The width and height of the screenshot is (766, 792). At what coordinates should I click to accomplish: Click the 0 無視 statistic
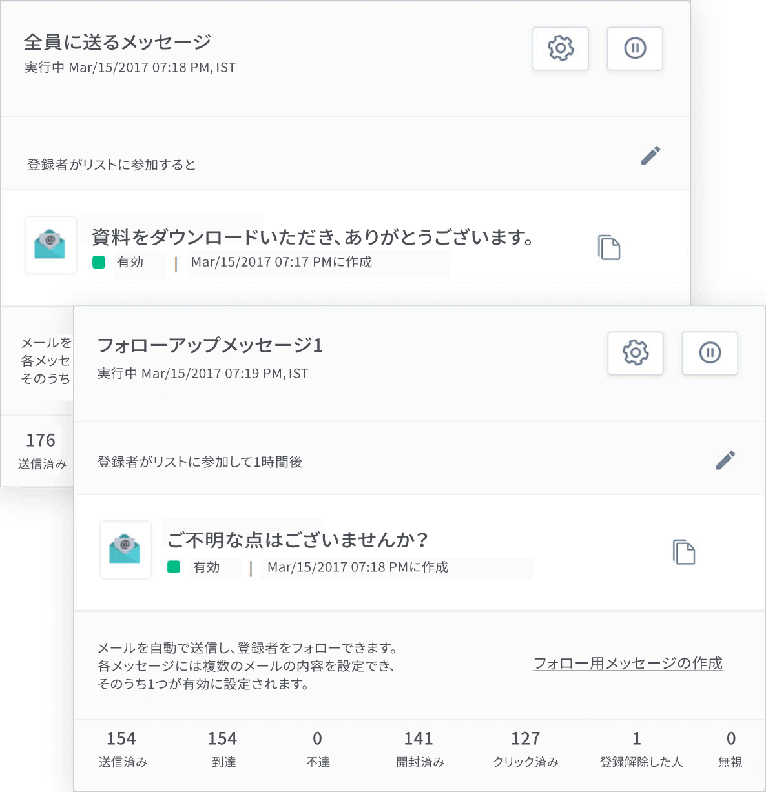click(730, 749)
